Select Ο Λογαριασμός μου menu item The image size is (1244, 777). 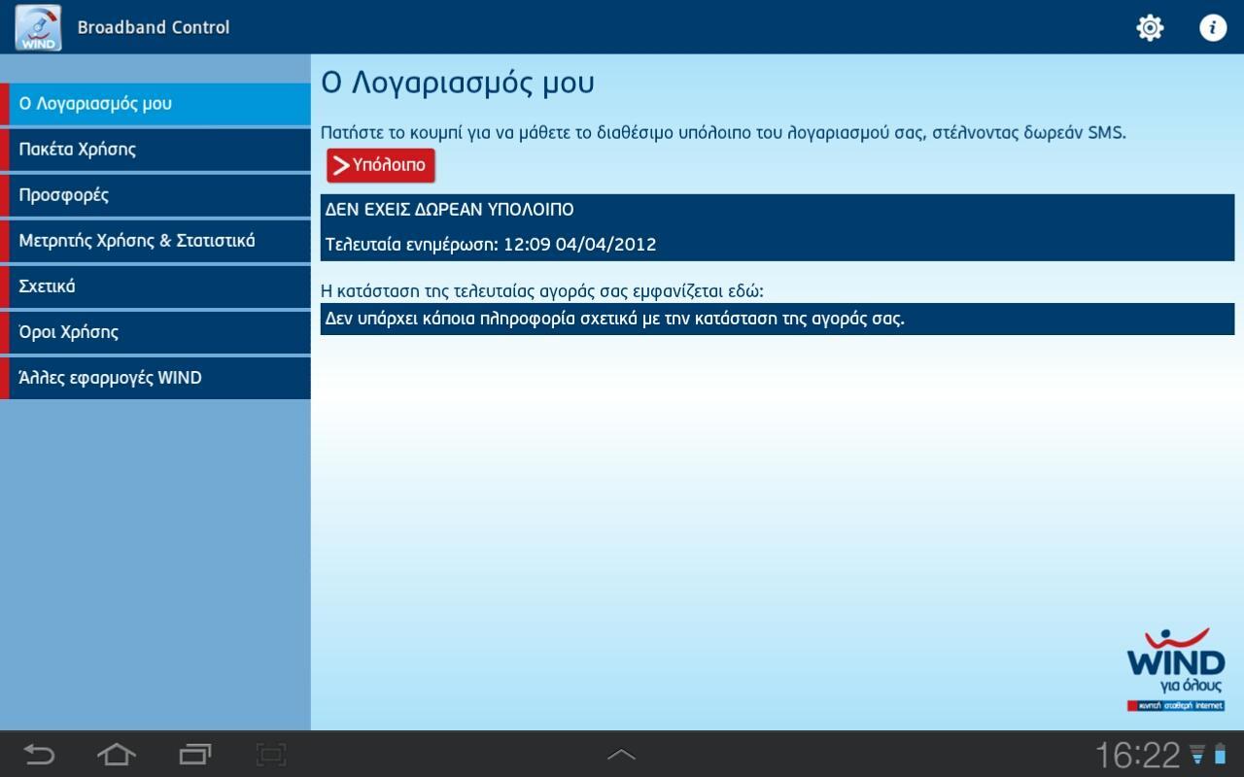coord(155,104)
